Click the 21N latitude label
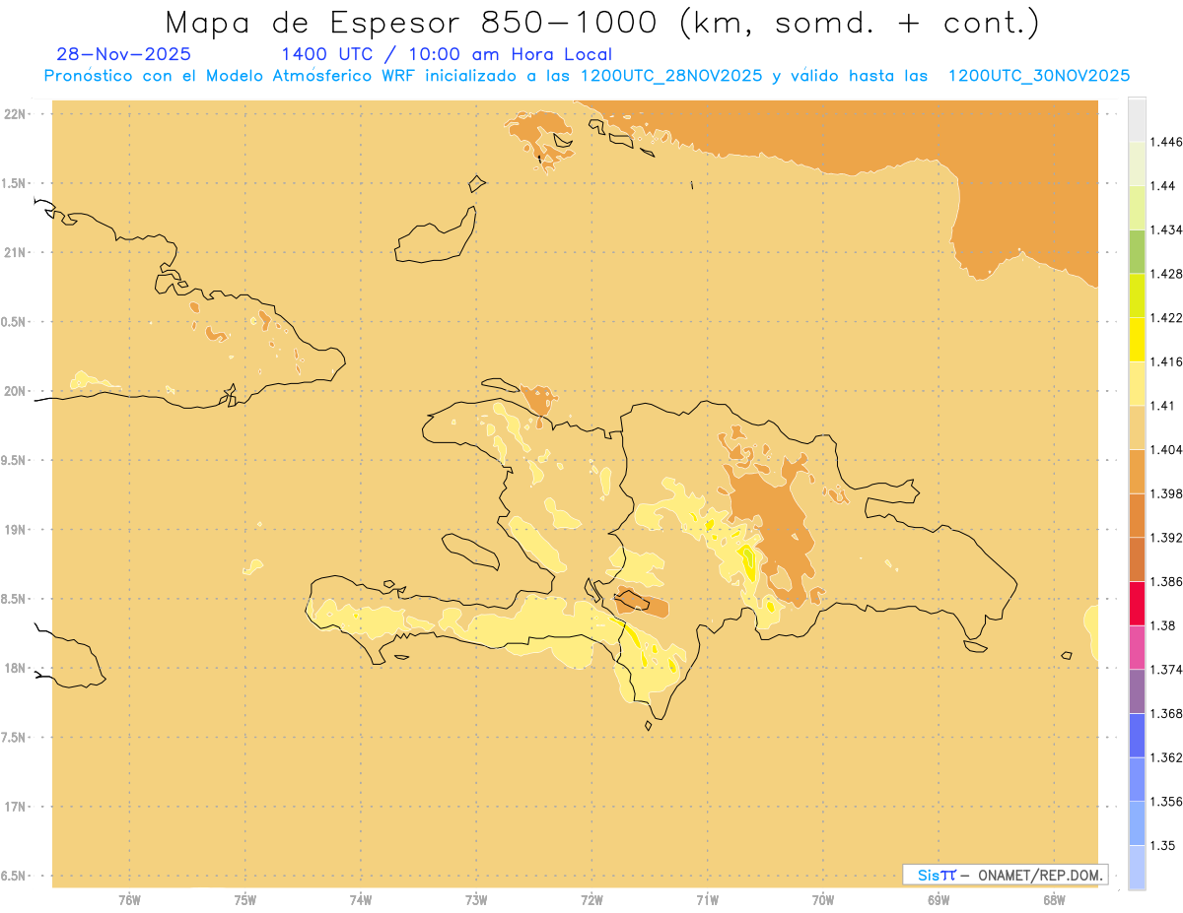 point(17,252)
